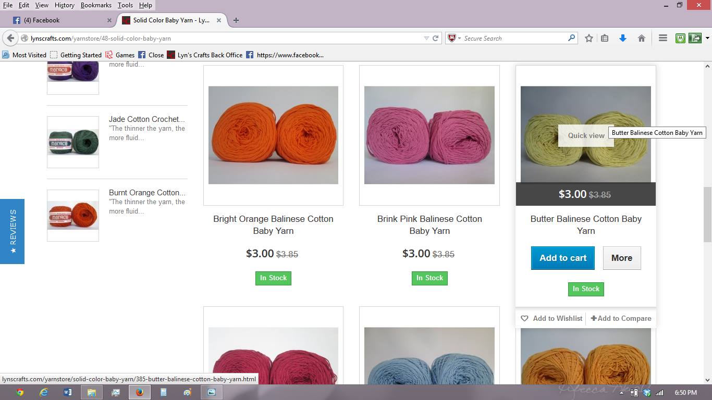The image size is (712, 400).
Task: Open the Tools menu
Action: pos(125,5)
